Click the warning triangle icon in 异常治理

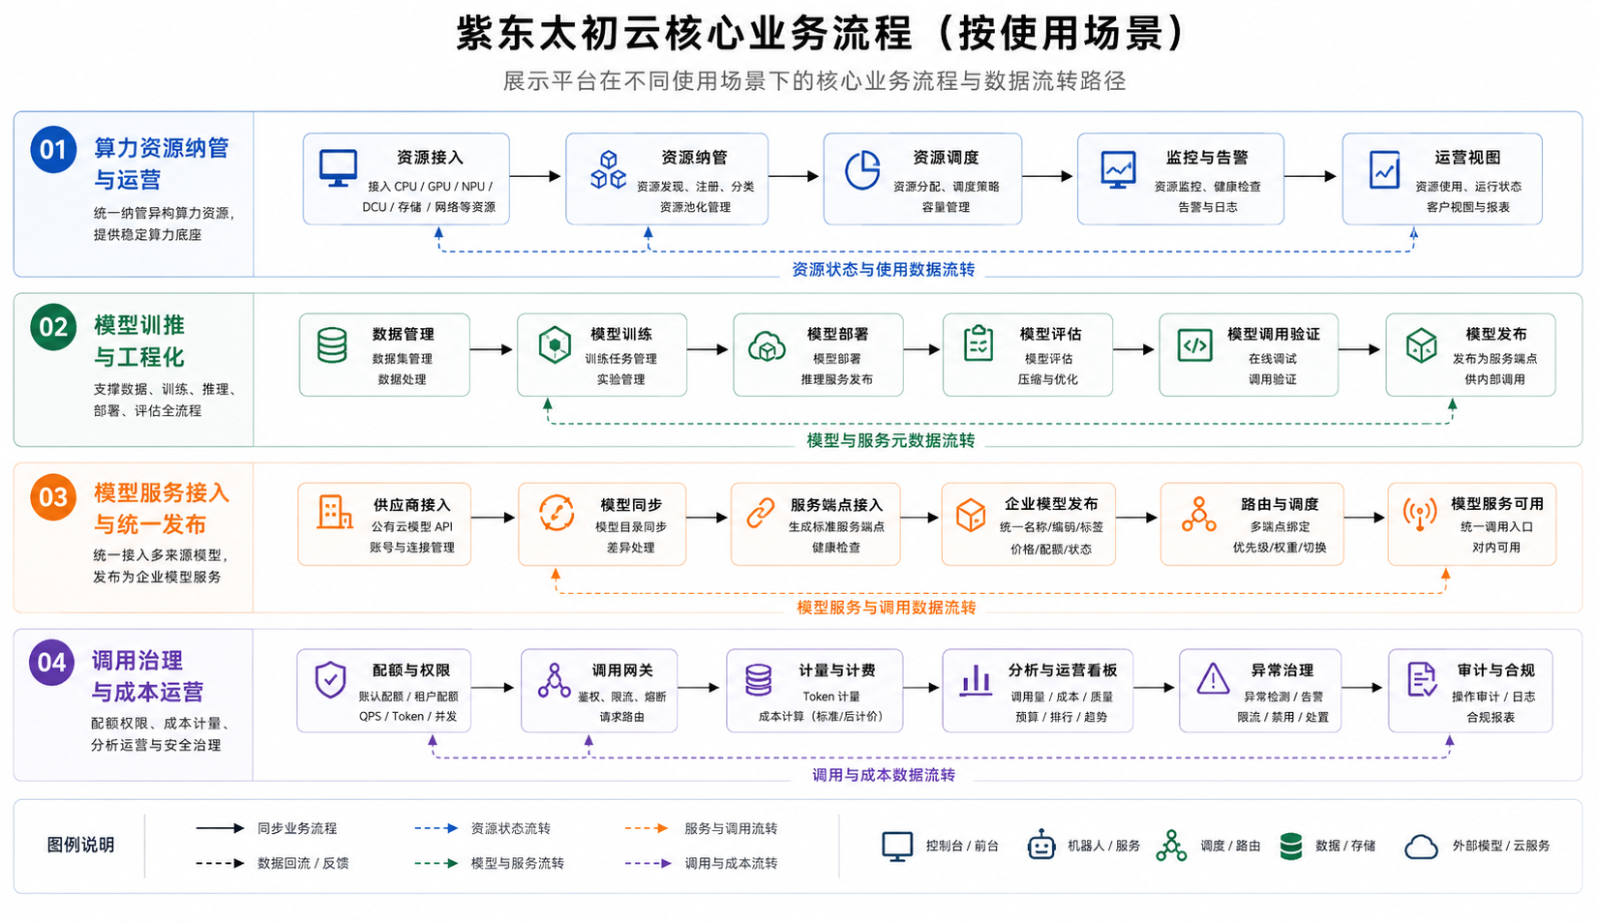pyautogui.click(x=1213, y=679)
